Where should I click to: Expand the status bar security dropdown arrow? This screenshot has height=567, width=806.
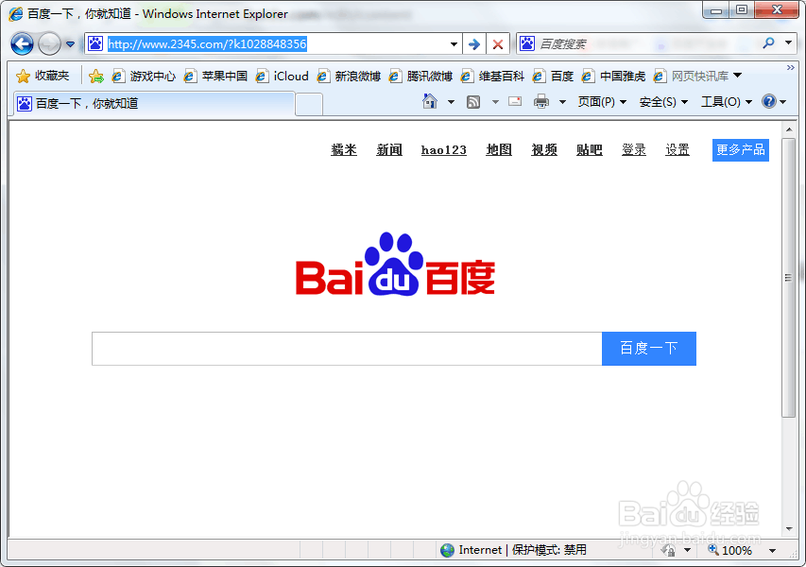[x=687, y=550]
